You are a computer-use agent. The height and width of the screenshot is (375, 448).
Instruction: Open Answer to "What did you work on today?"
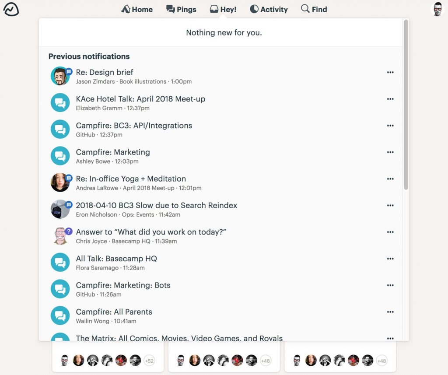click(x=151, y=232)
